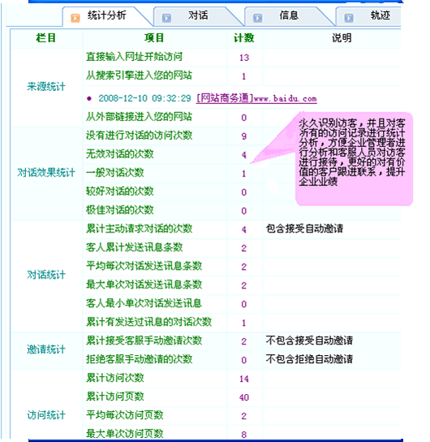This screenshot has height=442, width=430.
Task: Click the 来源统计 category label
Action: point(46,86)
